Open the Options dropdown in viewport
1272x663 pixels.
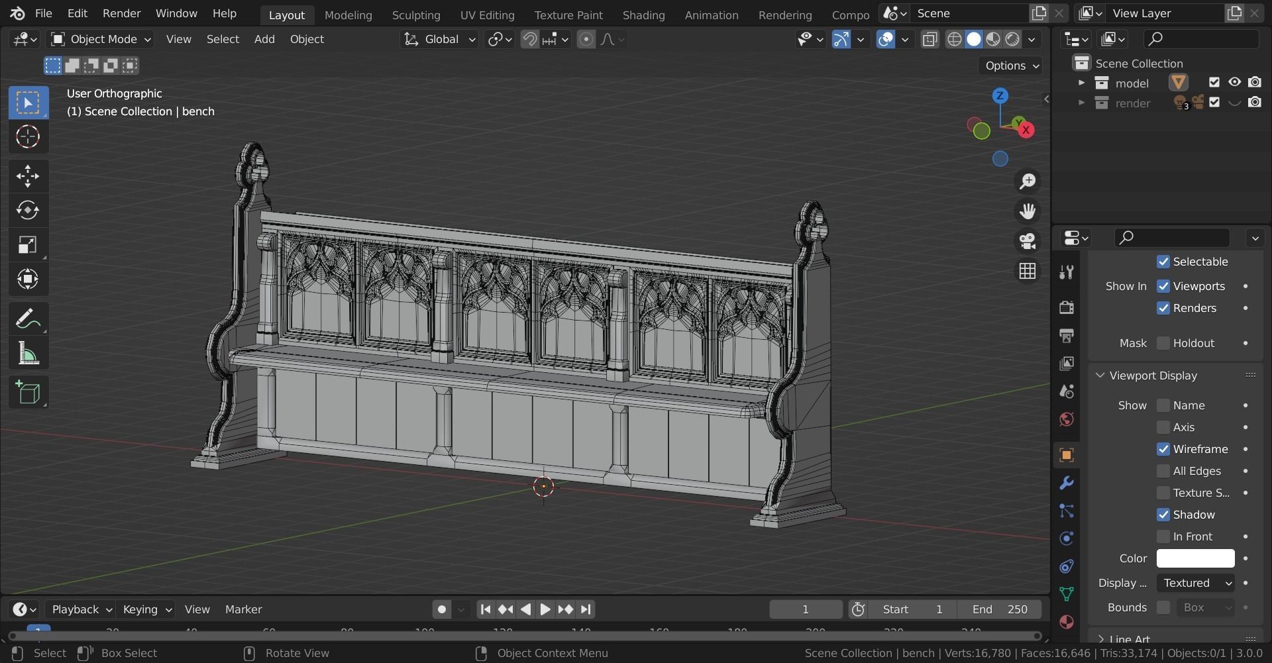point(1011,66)
